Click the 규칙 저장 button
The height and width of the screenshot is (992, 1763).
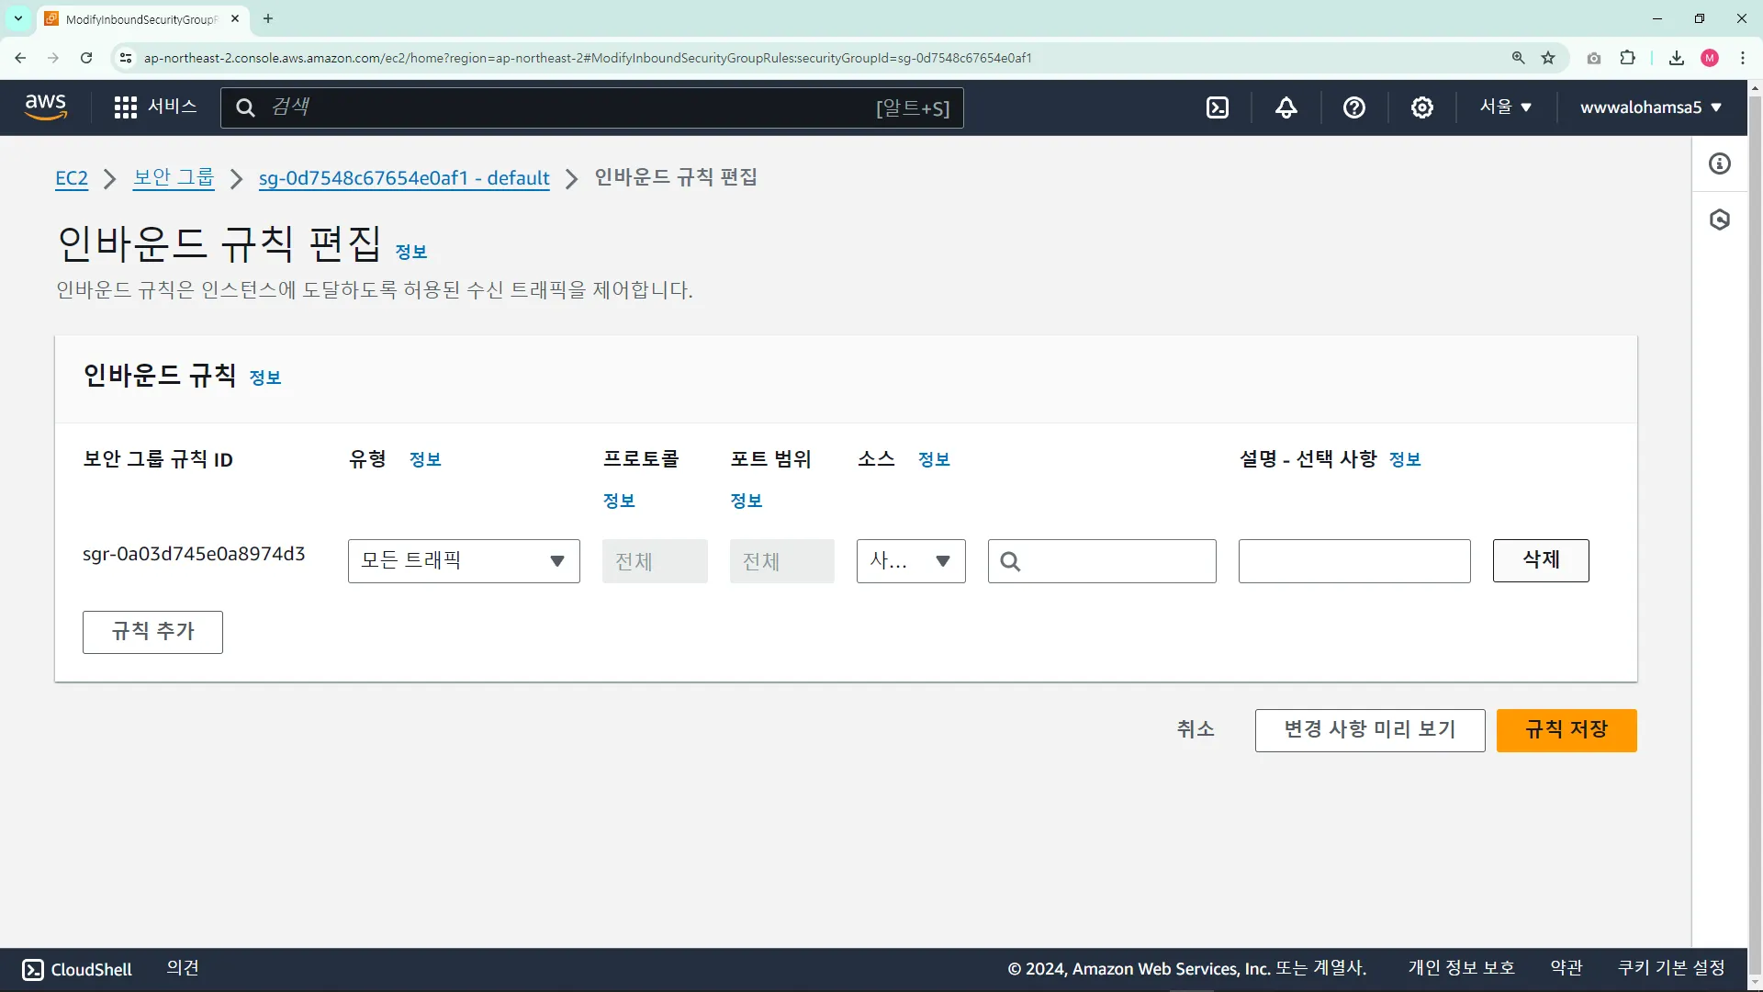1566,730
